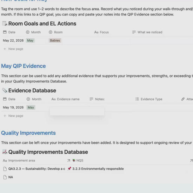This screenshot has height=193, width=193.
Task: Open the Room column header in Room Goals
Action: coord(56,32)
